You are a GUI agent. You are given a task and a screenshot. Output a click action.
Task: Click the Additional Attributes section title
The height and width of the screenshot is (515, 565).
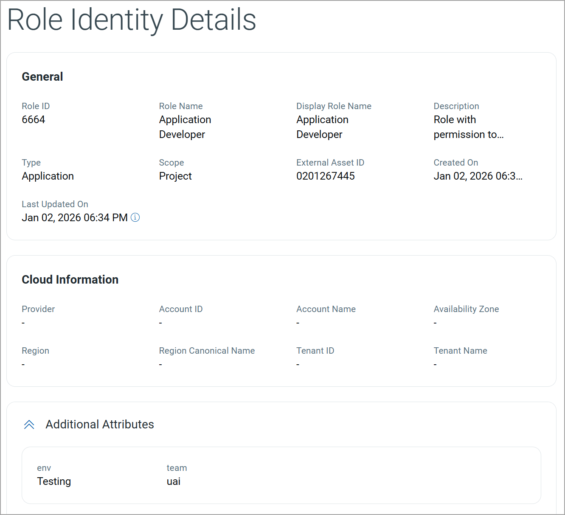tap(100, 425)
